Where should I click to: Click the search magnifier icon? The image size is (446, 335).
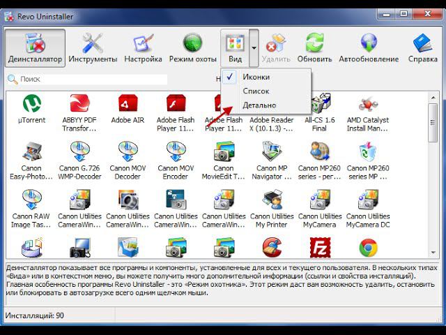point(13,79)
